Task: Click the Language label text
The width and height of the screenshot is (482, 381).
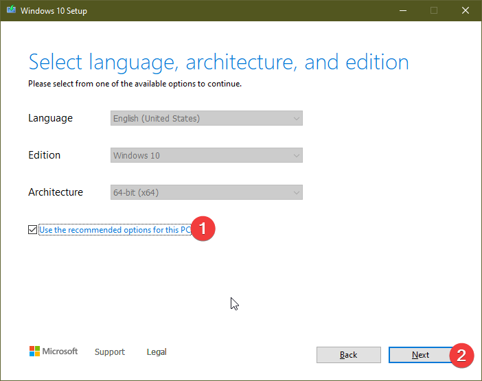Action: 50,118
